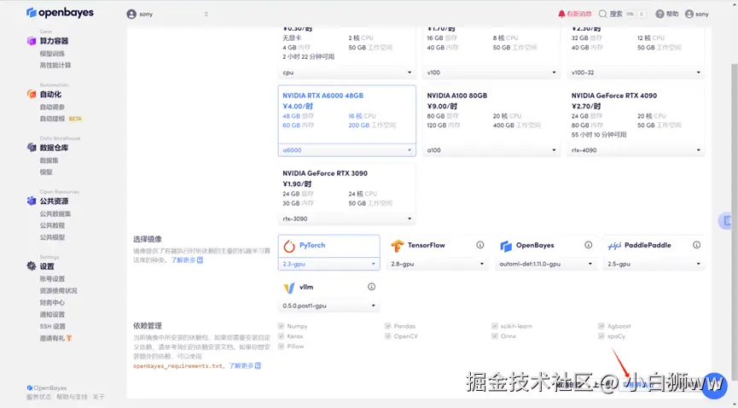The image size is (738, 408).
Task: Open the rtx-4090 resource dropdown
Action: (x=636, y=150)
